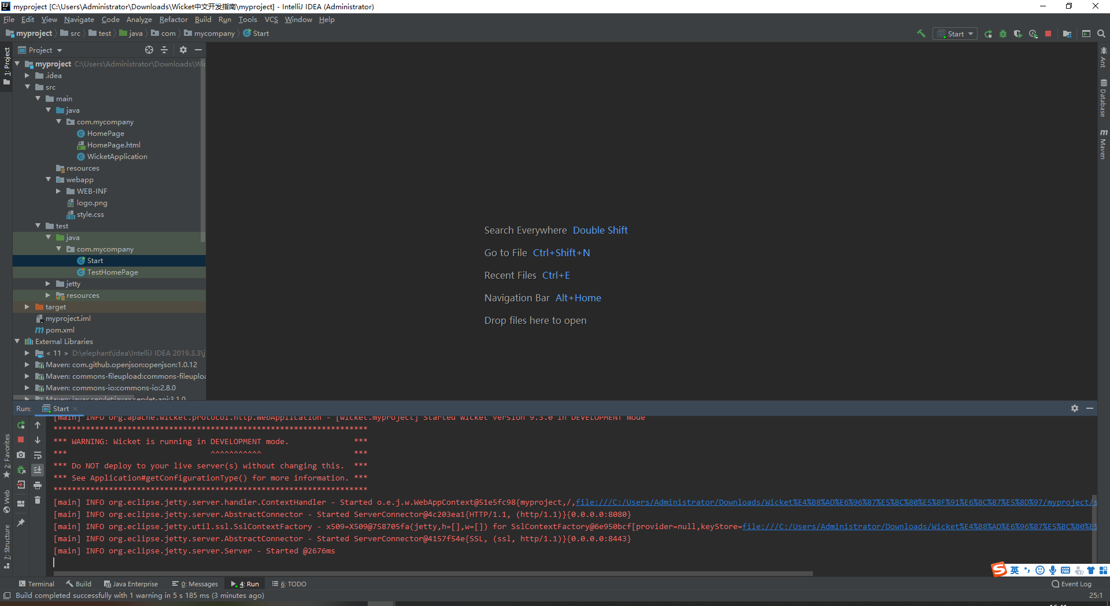Open the Start run configuration dropdown

click(x=955, y=34)
